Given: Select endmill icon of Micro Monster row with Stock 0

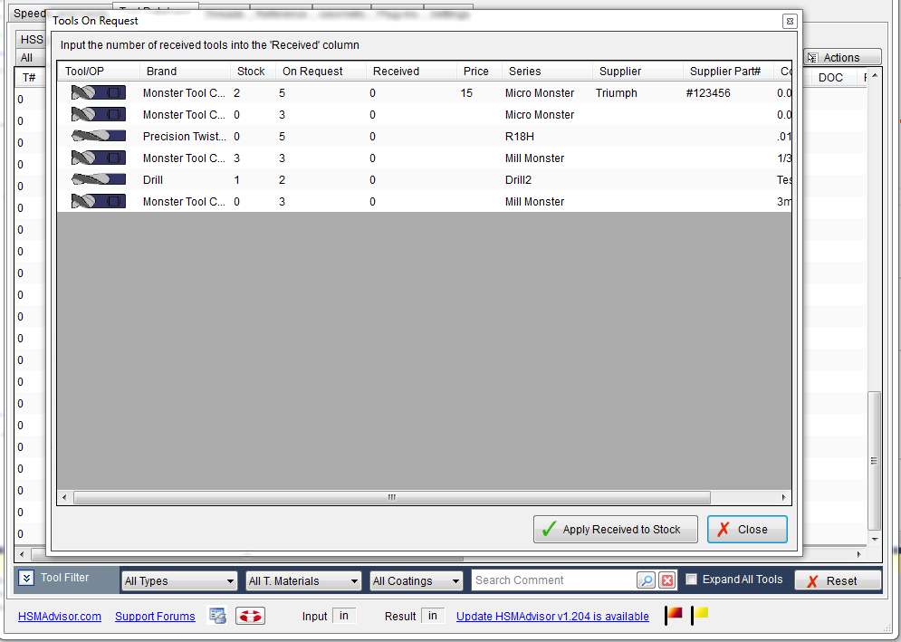Looking at the screenshot, I should click(99, 114).
